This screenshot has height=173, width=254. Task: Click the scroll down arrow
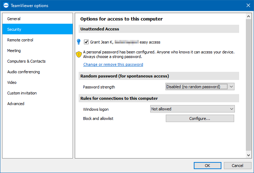coord(248,155)
